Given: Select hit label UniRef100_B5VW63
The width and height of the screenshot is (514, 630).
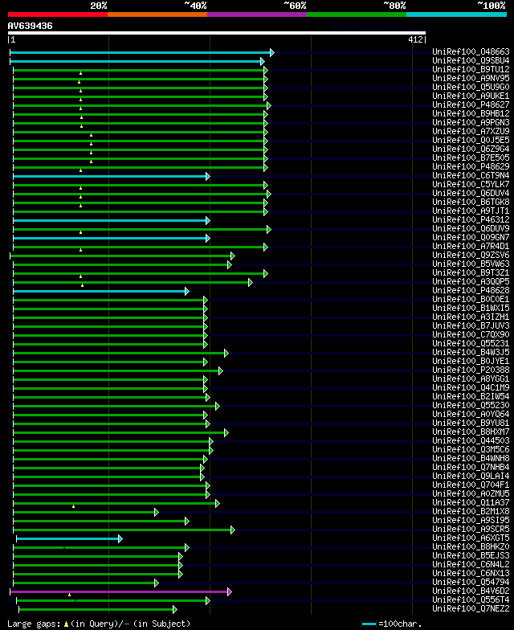Looking at the screenshot, I should (x=471, y=264).
